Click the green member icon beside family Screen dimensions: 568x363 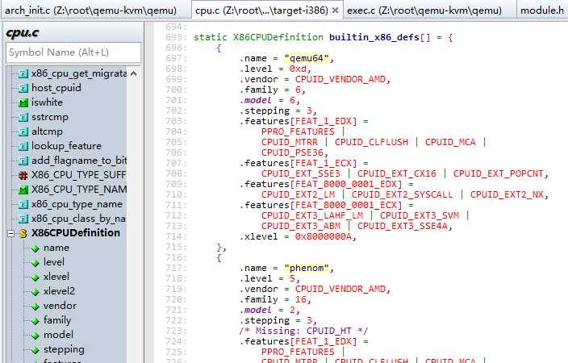tap(35, 320)
